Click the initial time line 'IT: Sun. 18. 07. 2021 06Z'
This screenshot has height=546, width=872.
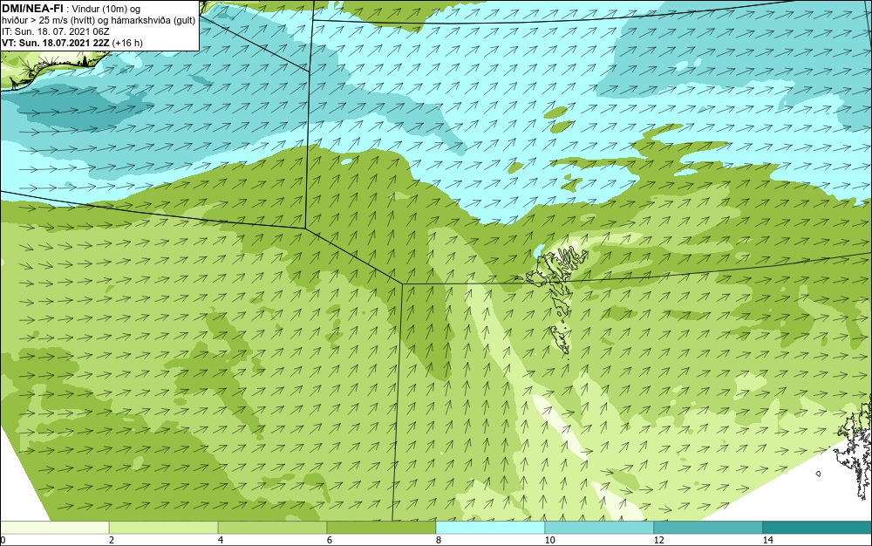click(56, 31)
